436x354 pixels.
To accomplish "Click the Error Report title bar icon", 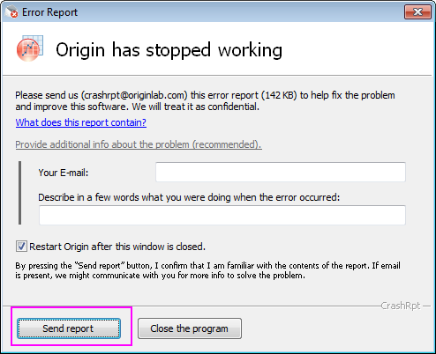I will click(11, 12).
